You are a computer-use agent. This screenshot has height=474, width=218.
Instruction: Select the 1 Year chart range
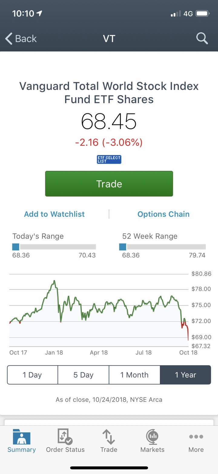(185, 375)
